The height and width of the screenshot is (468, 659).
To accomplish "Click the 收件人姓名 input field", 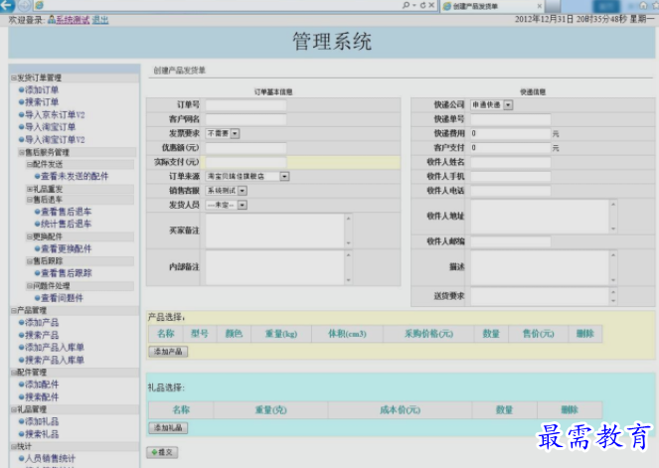I will (x=511, y=162).
